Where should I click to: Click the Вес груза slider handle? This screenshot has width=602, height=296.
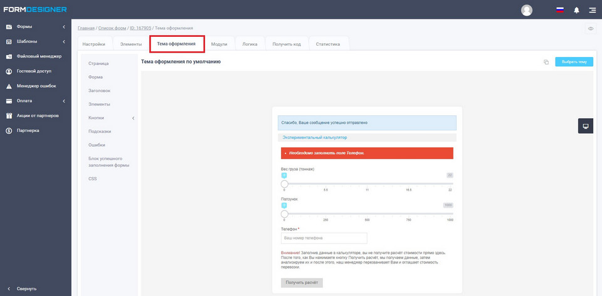click(x=284, y=184)
